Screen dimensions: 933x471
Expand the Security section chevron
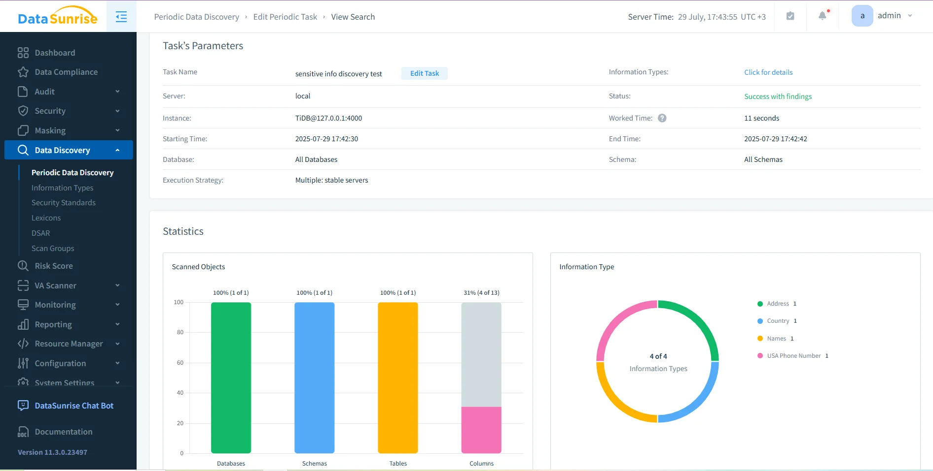click(x=117, y=111)
